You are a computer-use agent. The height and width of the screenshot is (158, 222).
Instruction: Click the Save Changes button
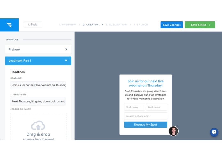(x=172, y=25)
